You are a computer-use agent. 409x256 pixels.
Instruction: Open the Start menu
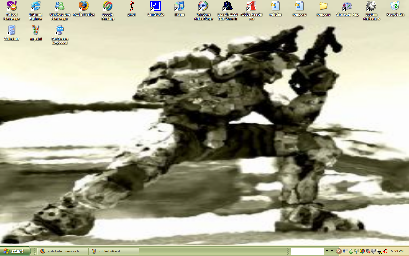pos(14,251)
